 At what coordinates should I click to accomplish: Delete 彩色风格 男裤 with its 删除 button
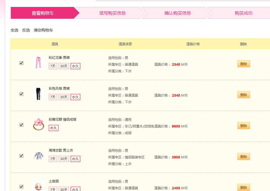point(244,95)
